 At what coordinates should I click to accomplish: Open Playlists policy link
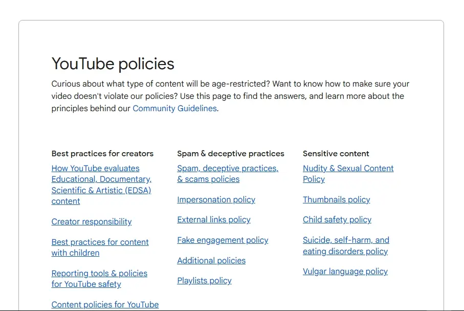pos(204,281)
